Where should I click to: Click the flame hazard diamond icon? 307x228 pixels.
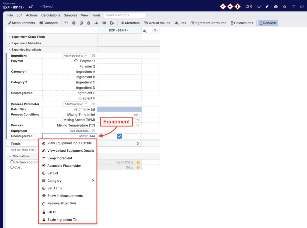pyautogui.click(x=223, y=6)
